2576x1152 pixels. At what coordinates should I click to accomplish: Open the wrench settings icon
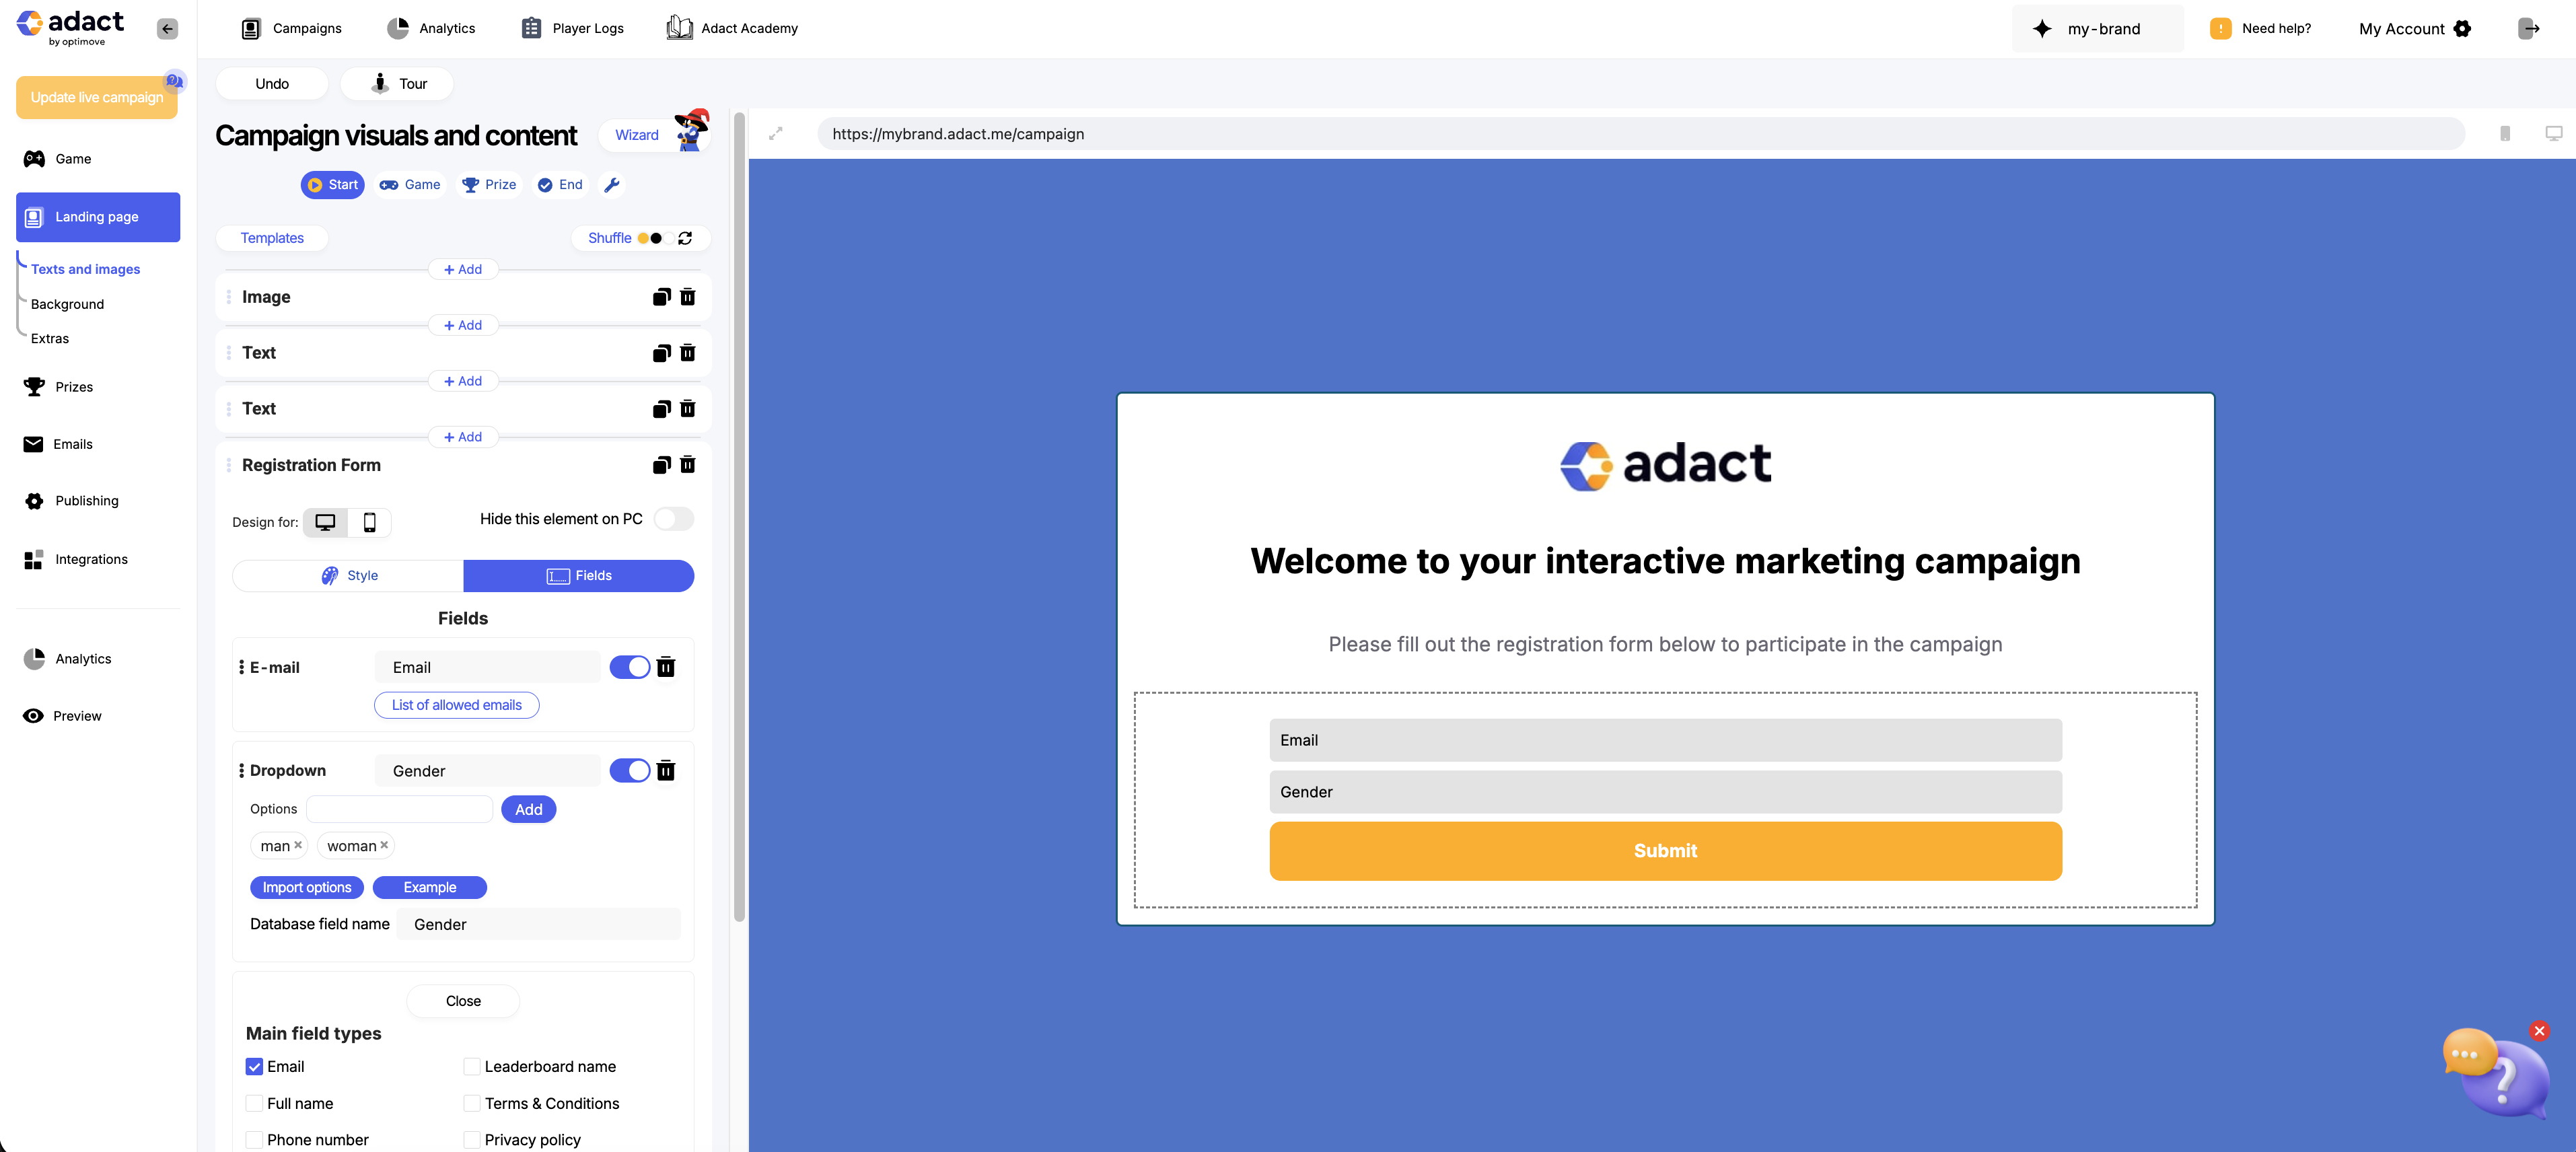[x=612, y=185]
